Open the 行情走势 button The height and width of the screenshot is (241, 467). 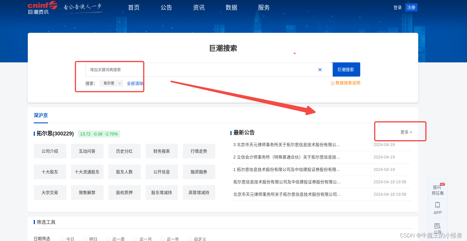coord(199,151)
